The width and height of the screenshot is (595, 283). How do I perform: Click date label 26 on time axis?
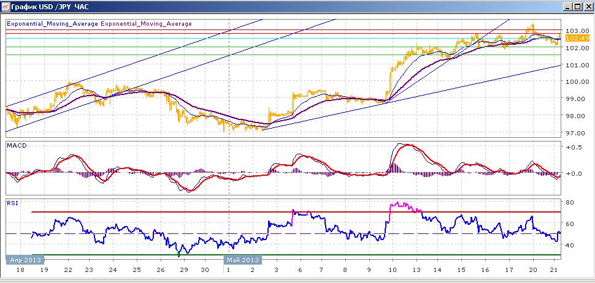coord(160,270)
